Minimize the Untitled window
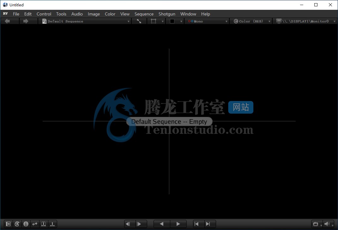Image resolution: width=338 pixels, height=230 pixels. tap(302, 5)
